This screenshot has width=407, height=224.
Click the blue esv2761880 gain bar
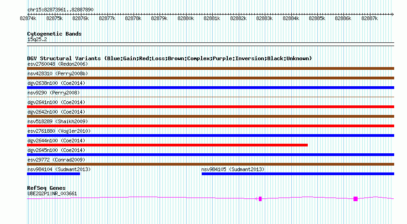[x=210, y=135]
